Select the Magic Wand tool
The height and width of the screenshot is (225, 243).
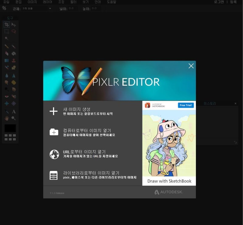tap(7, 39)
